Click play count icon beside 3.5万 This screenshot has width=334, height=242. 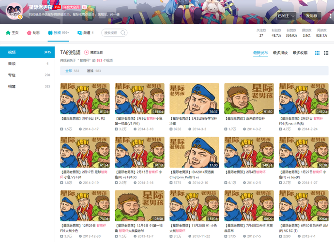click(x=171, y=236)
